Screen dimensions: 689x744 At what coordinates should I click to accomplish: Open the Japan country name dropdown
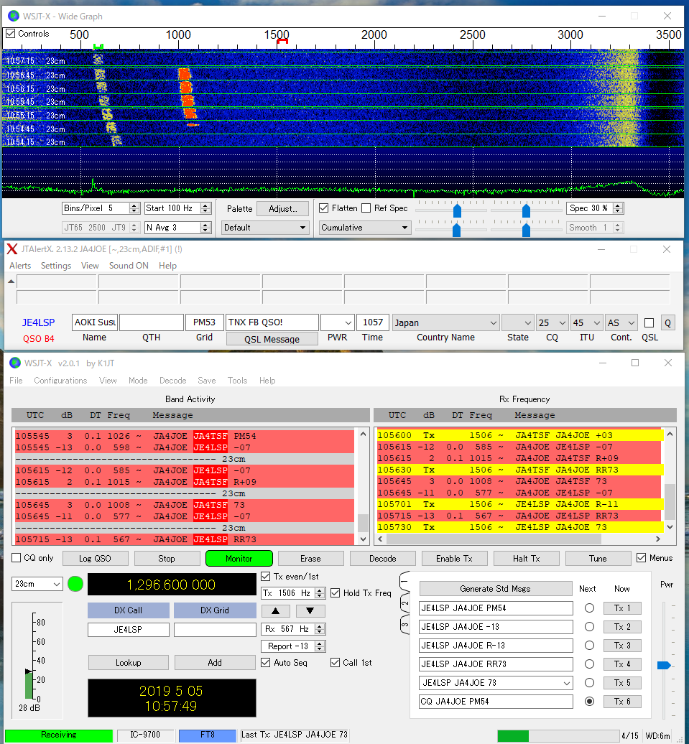446,322
